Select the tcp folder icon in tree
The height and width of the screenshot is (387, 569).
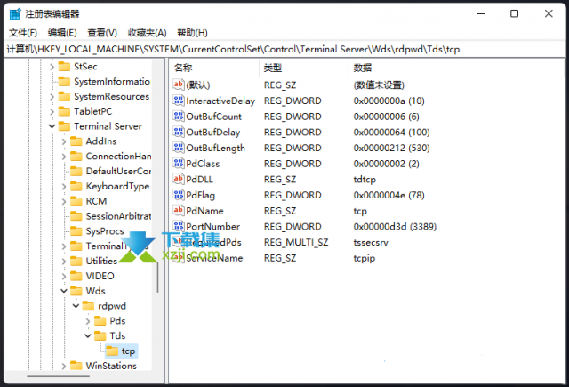coord(112,351)
